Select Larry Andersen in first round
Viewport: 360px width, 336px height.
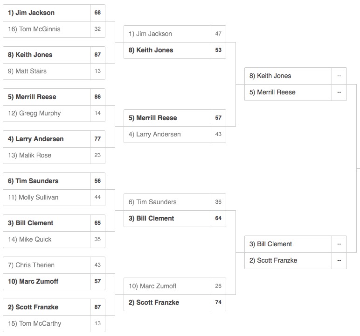coord(54,139)
